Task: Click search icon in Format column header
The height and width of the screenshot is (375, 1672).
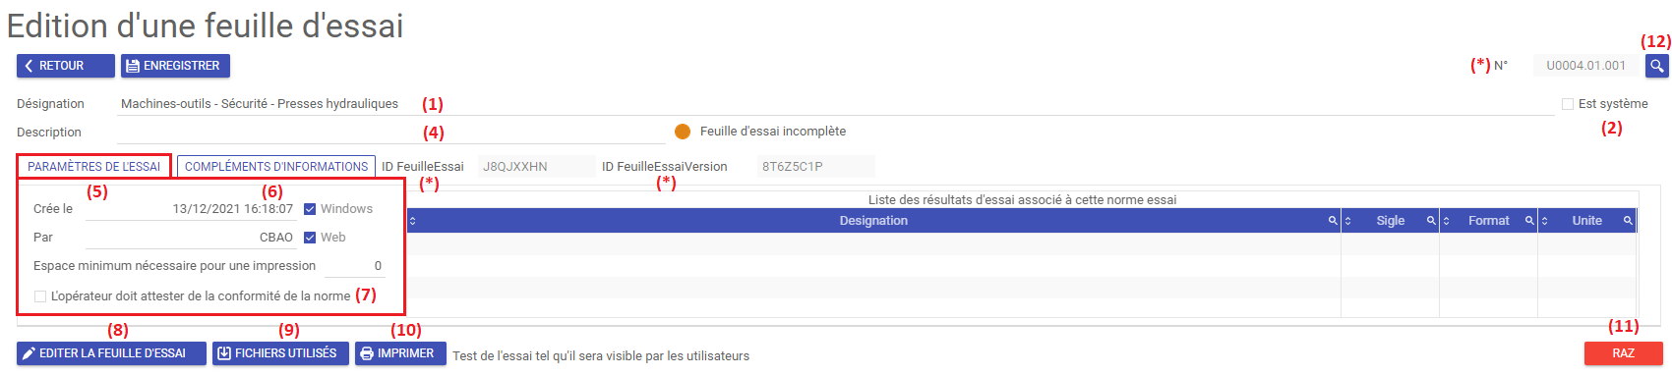Action: coord(1529,221)
